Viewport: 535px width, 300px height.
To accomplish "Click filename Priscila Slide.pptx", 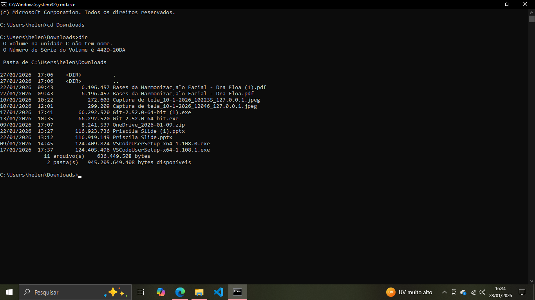I will coord(143,137).
